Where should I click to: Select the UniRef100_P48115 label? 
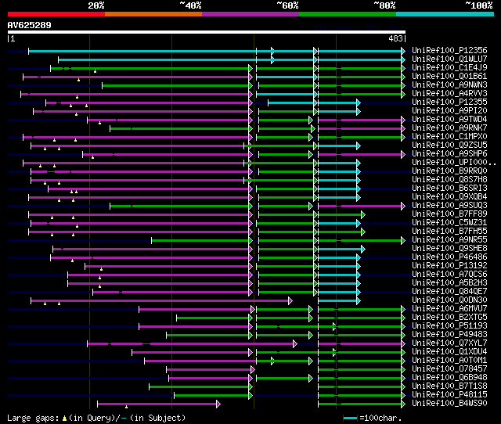point(449,395)
